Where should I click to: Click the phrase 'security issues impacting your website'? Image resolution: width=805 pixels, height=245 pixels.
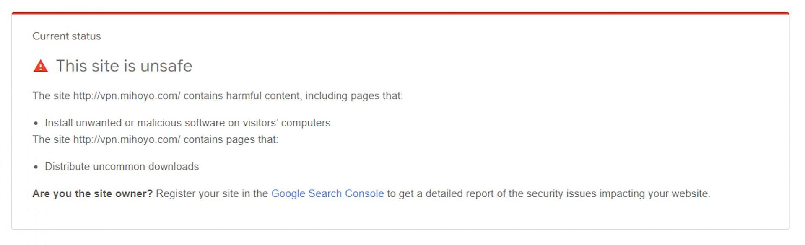[x=618, y=193]
